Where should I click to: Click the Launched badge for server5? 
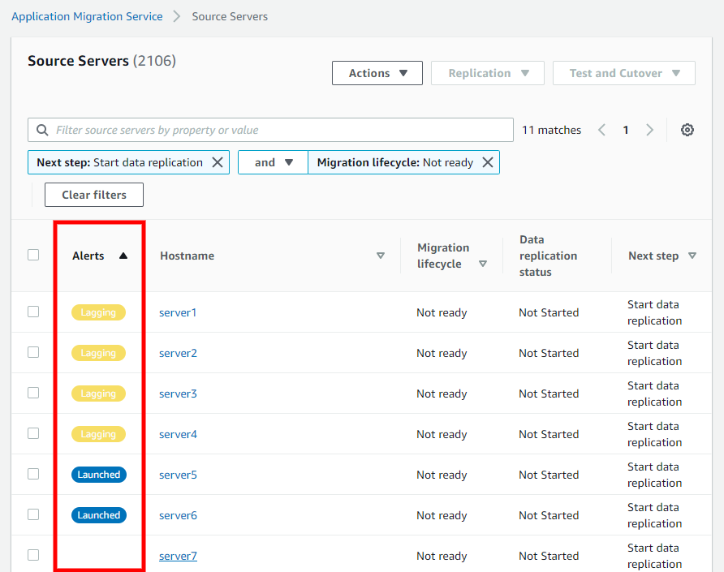click(99, 475)
